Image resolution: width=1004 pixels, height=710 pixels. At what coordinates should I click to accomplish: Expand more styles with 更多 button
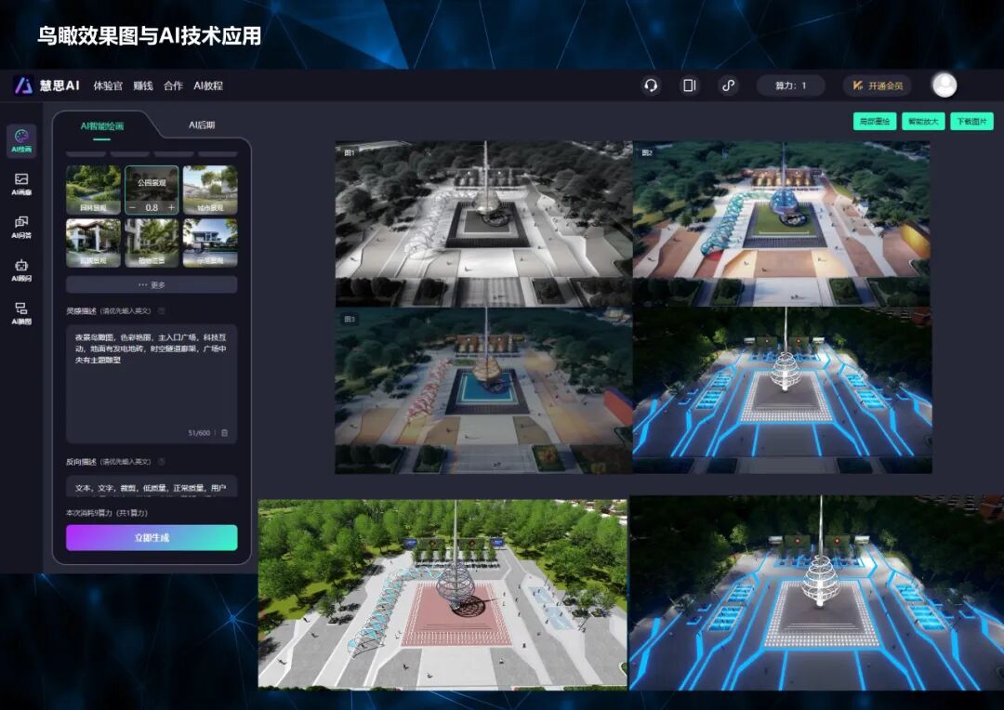(x=152, y=284)
